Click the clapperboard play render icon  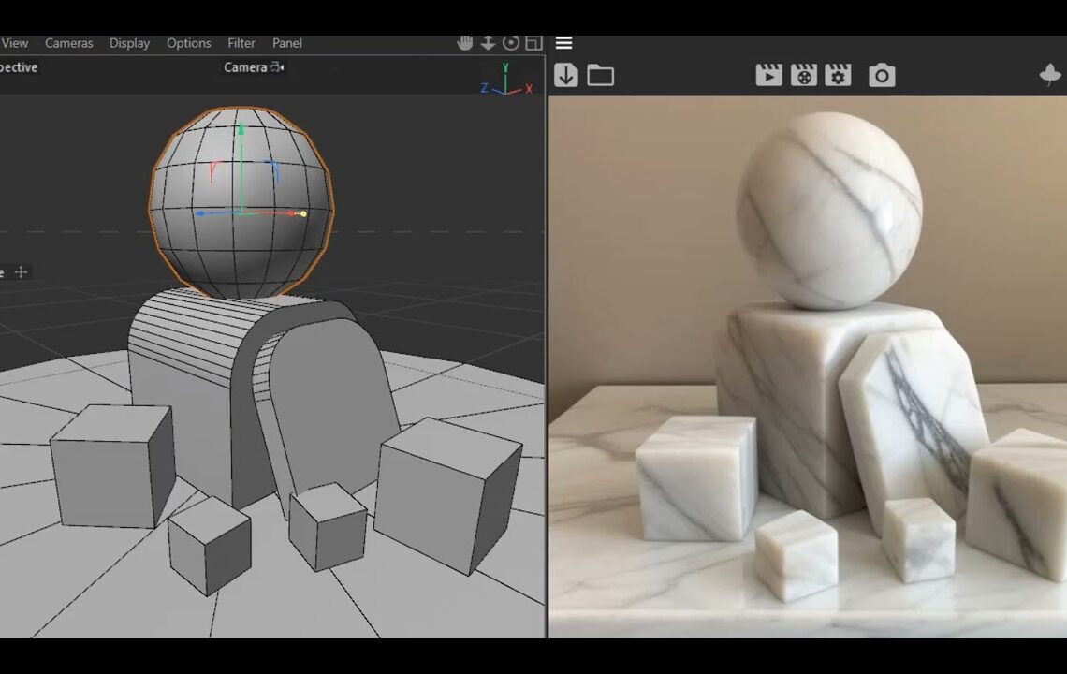pos(767,75)
